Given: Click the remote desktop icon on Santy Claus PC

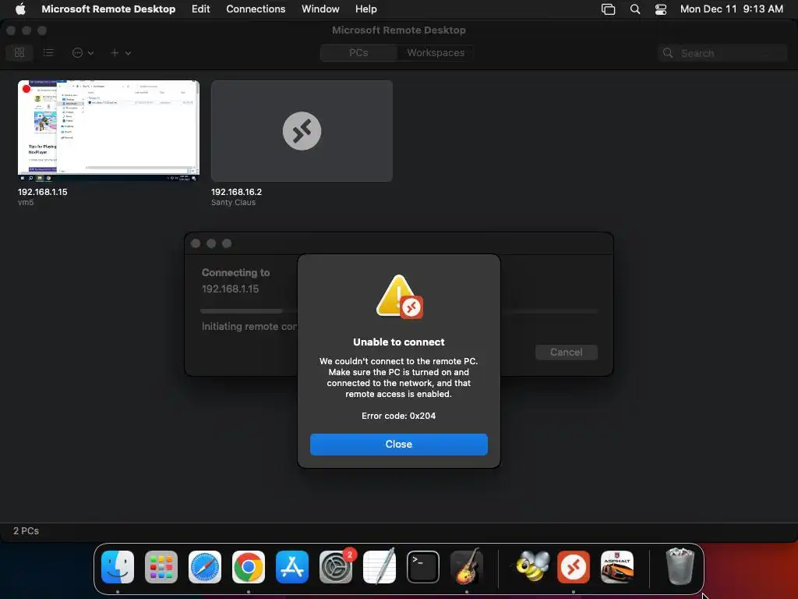Looking at the screenshot, I should click(302, 131).
